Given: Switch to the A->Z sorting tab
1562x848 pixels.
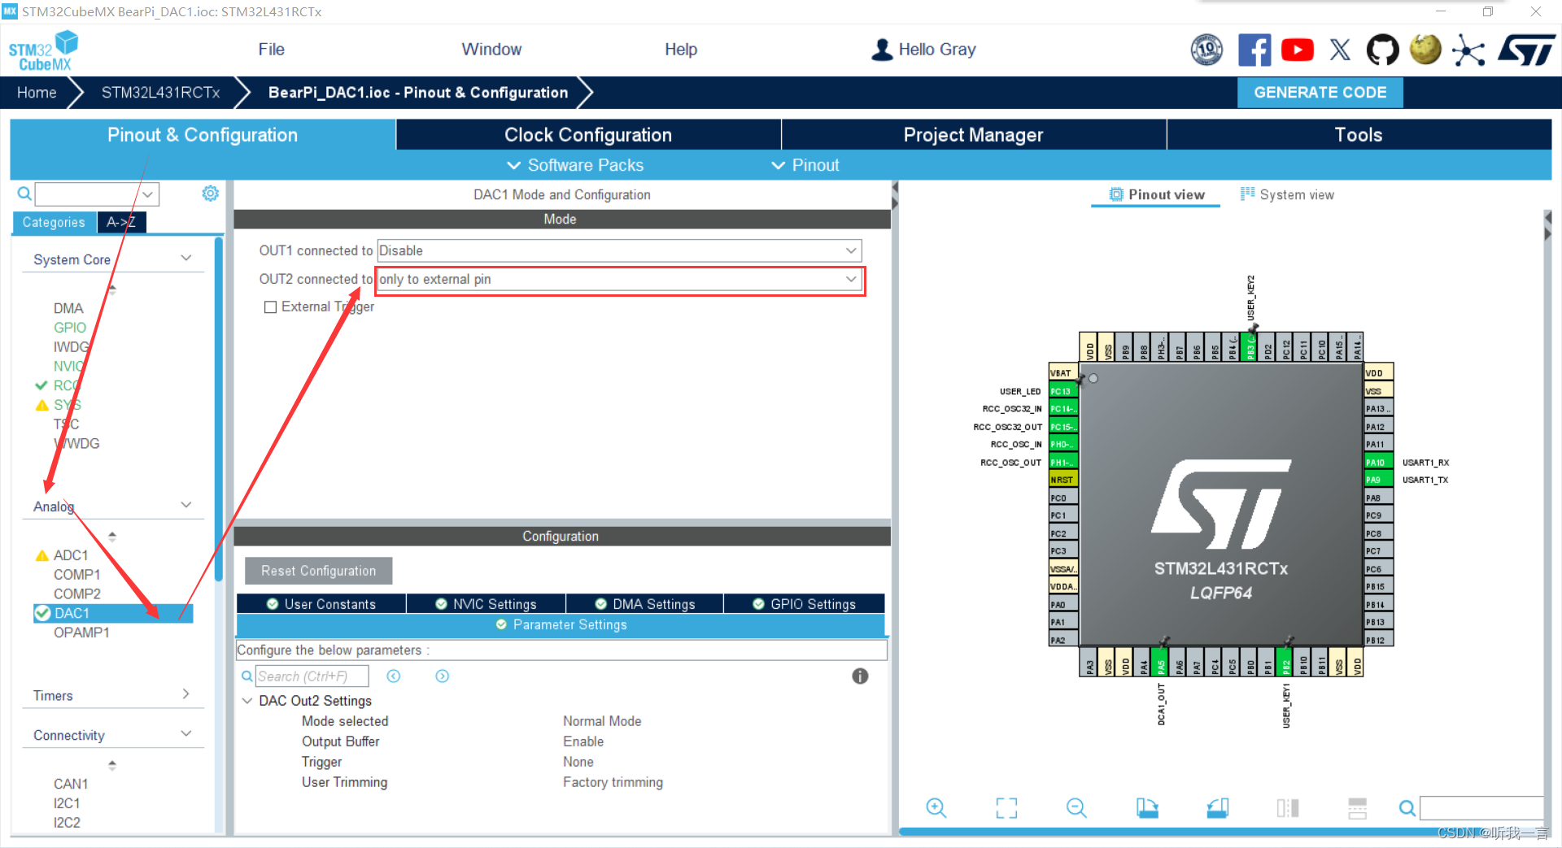Looking at the screenshot, I should pyautogui.click(x=121, y=222).
